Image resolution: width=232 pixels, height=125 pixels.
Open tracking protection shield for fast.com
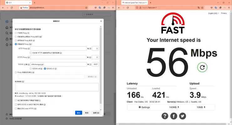137,8
